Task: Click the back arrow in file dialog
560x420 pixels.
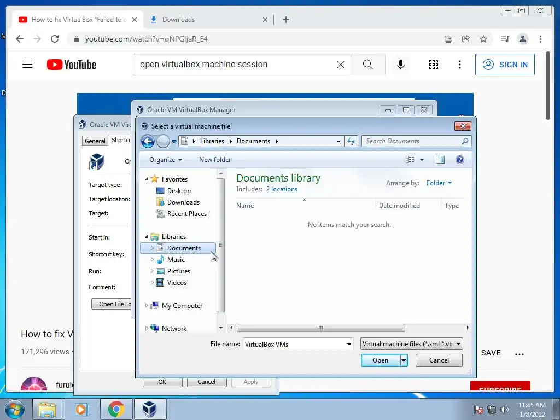Action: click(x=148, y=141)
